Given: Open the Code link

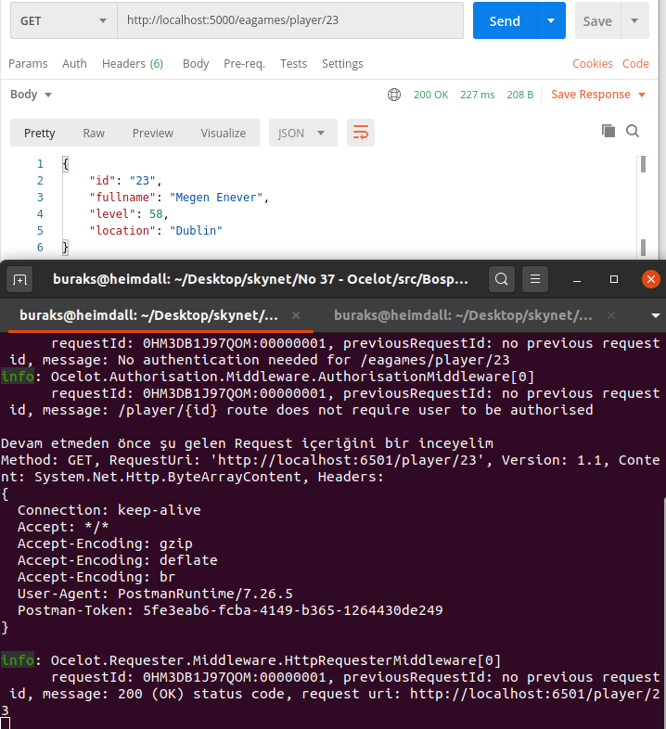Looking at the screenshot, I should [635, 64].
